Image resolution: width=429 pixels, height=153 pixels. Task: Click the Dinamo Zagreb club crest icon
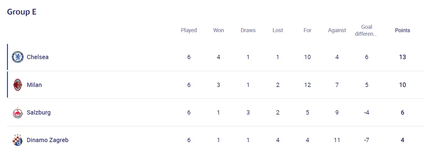[18, 140]
